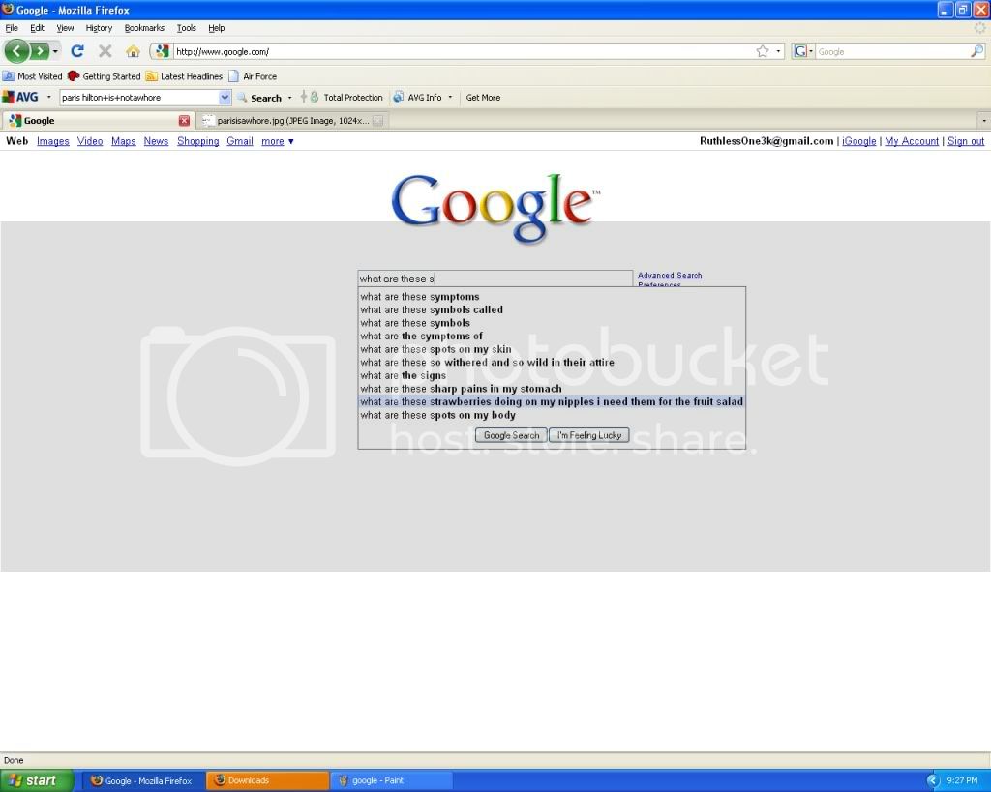Open the Latest Headlines feed bookmark
The image size is (991, 792).
(x=184, y=76)
